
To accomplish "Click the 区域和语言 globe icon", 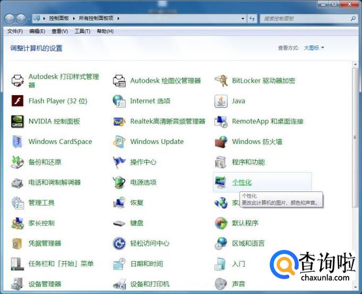I will [x=221, y=243].
